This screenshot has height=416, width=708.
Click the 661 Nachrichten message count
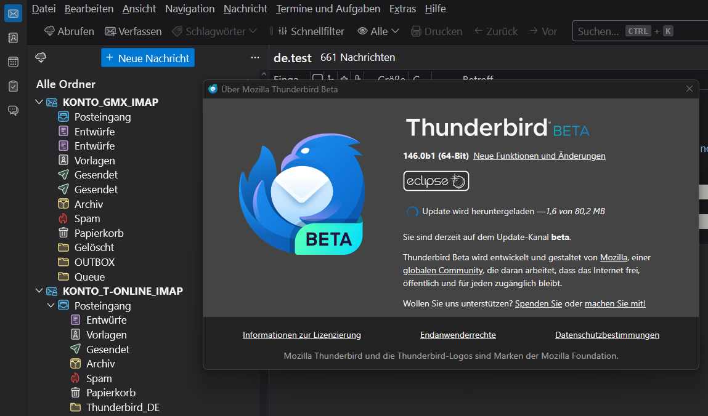(357, 58)
